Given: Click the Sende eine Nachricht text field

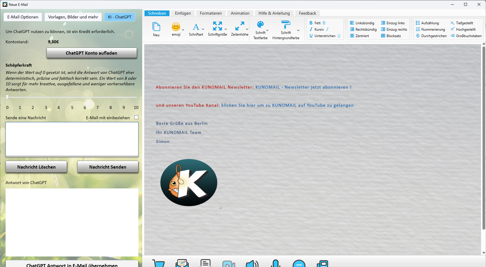Looking at the screenshot, I should coord(72,139).
